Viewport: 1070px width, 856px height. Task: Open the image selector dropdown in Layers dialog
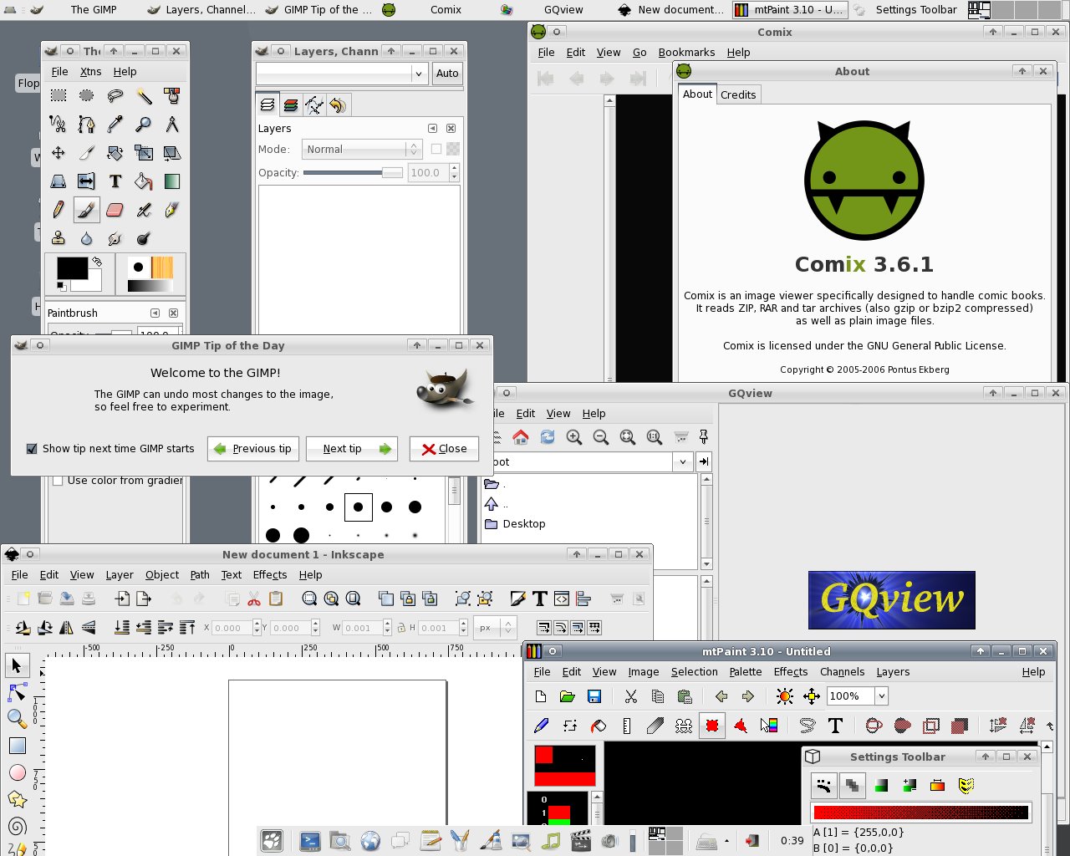tap(342, 74)
